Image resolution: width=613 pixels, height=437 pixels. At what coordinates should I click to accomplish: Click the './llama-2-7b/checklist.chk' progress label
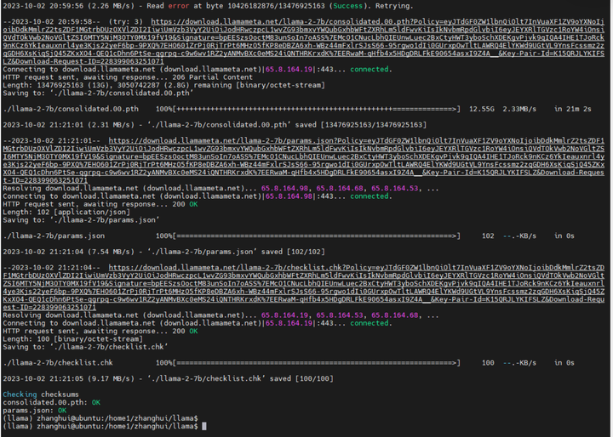pos(58,363)
